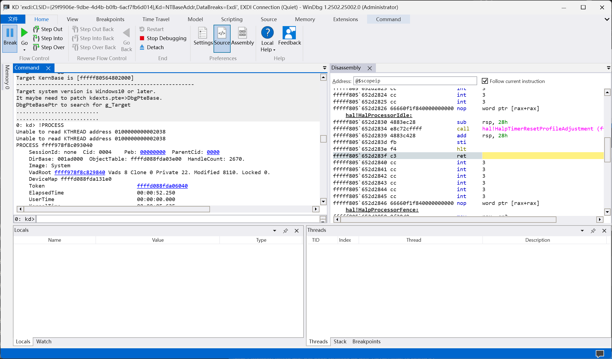Click the Step Into button
Viewport: 612px width, 359px height.
pyautogui.click(x=48, y=38)
